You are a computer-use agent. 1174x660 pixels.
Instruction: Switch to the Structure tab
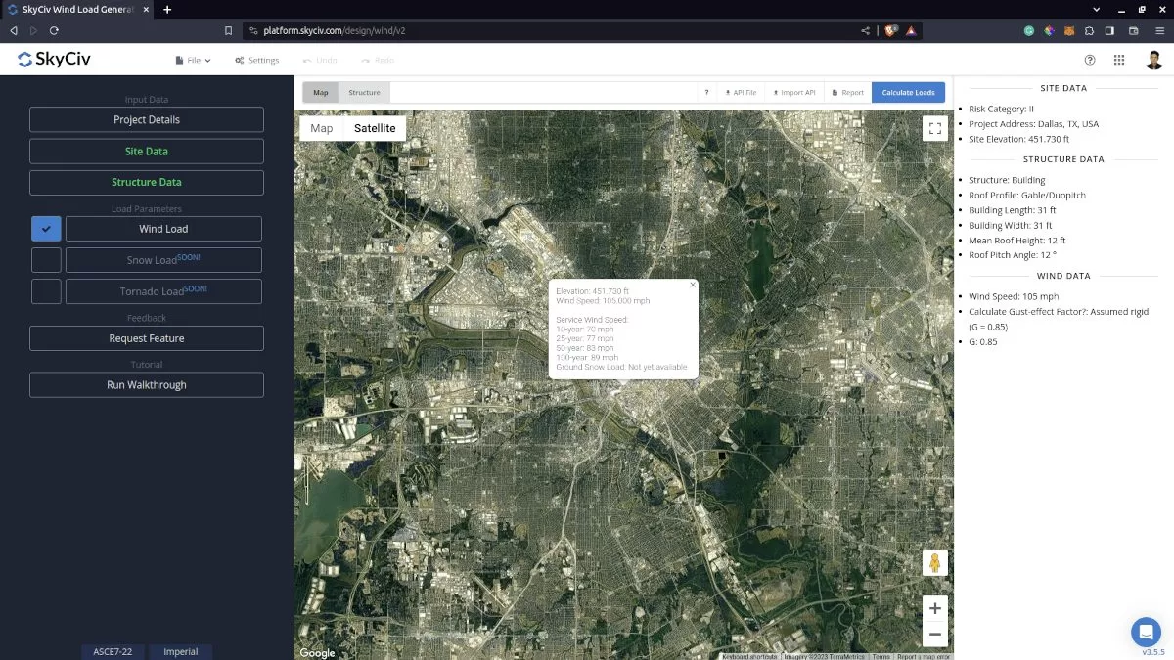click(364, 93)
